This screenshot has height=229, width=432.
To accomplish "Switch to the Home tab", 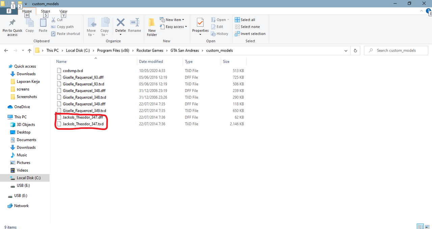I will tap(27, 11).
